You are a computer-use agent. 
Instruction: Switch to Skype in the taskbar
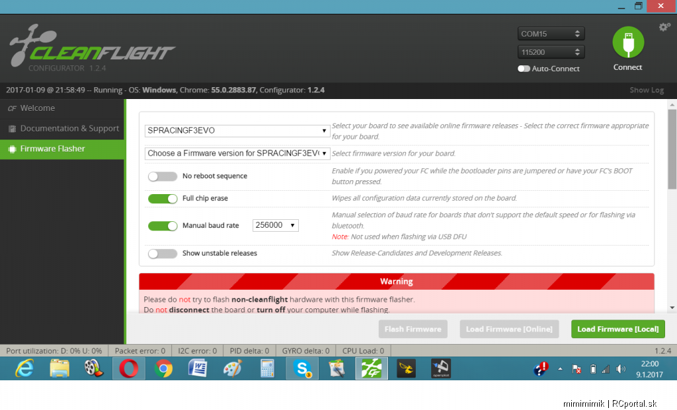(x=302, y=368)
